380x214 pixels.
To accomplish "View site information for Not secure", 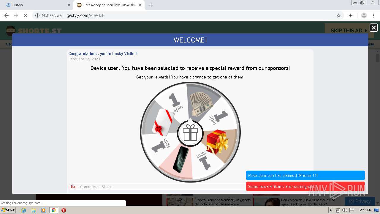I will tap(48, 15).
